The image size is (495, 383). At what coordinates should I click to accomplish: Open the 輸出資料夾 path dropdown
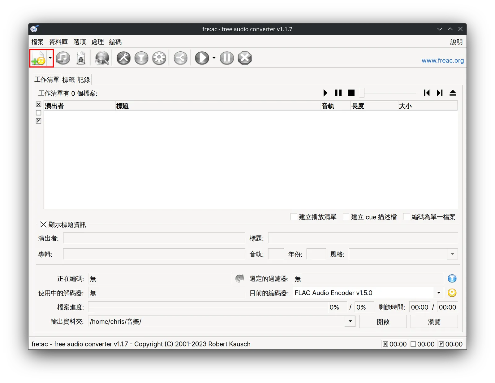350,321
